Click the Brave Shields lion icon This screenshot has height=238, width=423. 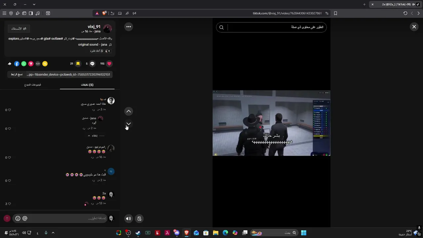coord(104,13)
